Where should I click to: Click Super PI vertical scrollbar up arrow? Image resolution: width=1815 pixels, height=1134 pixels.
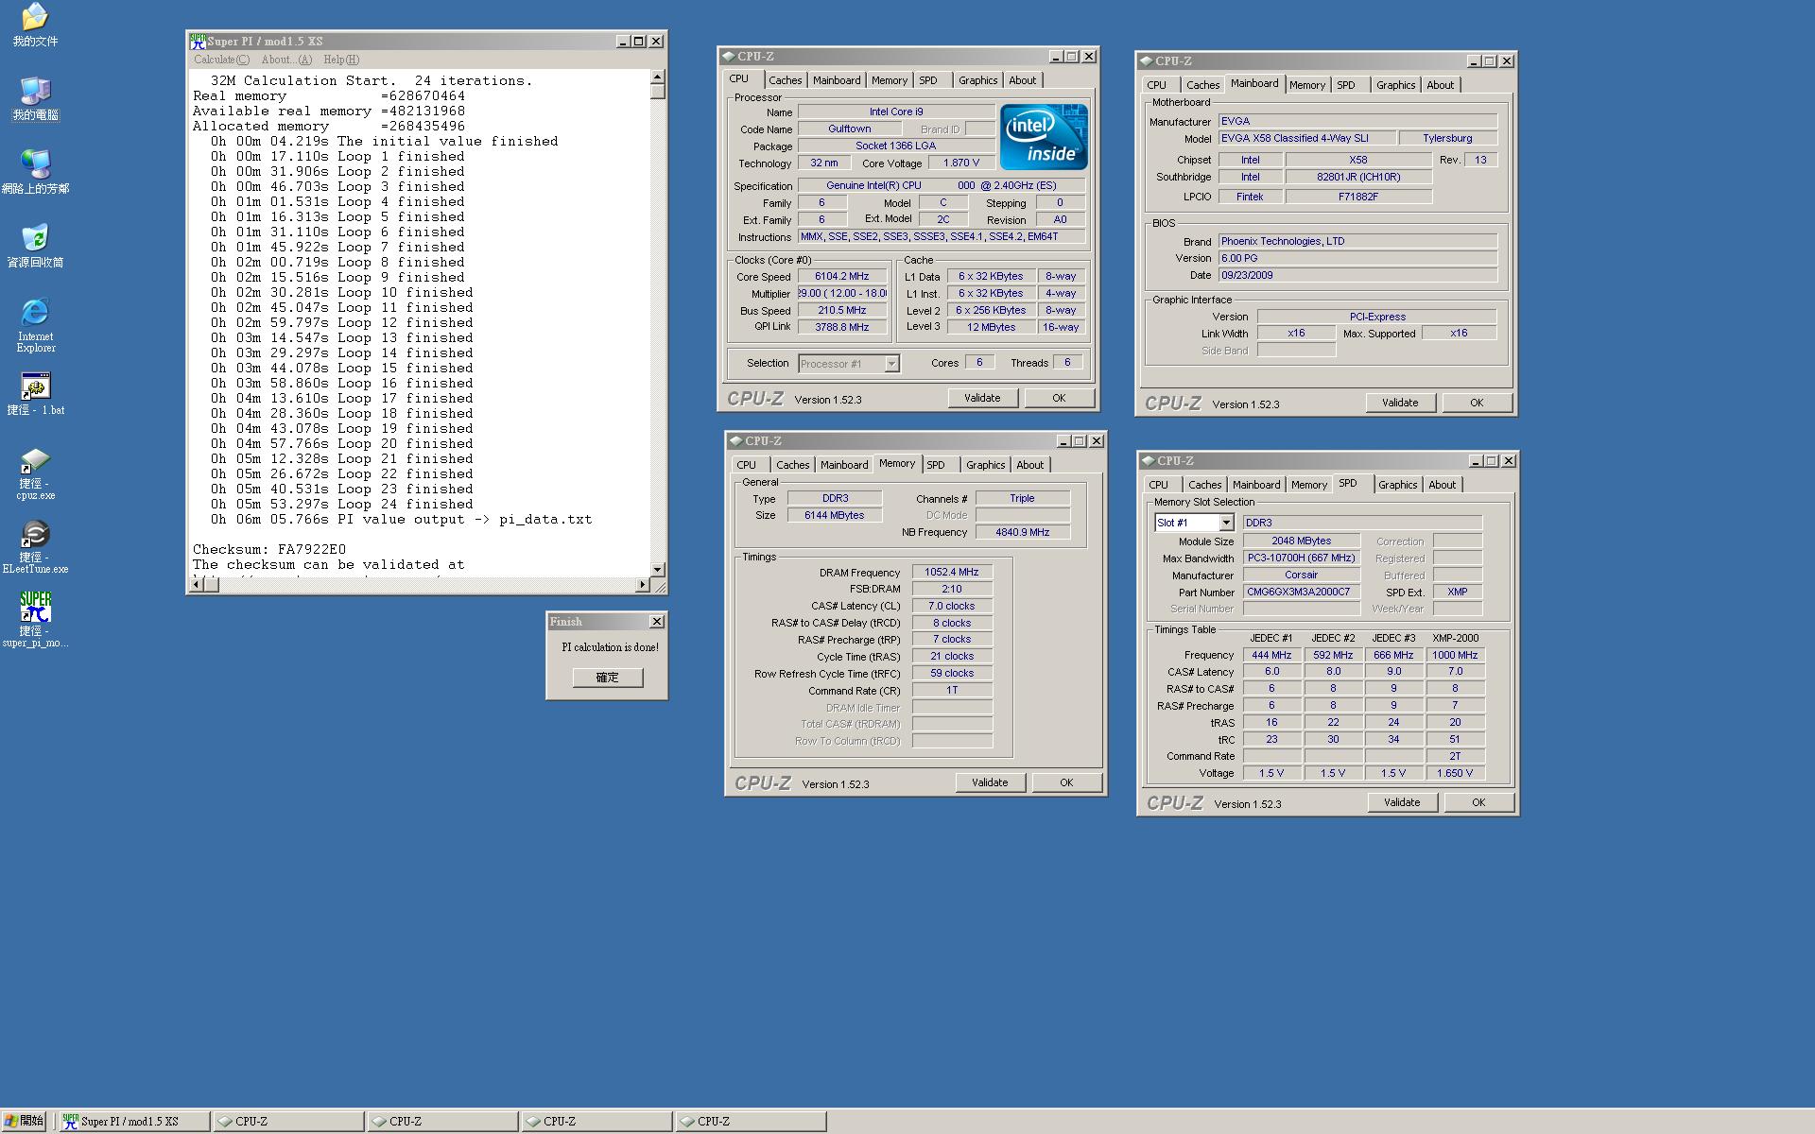[658, 77]
